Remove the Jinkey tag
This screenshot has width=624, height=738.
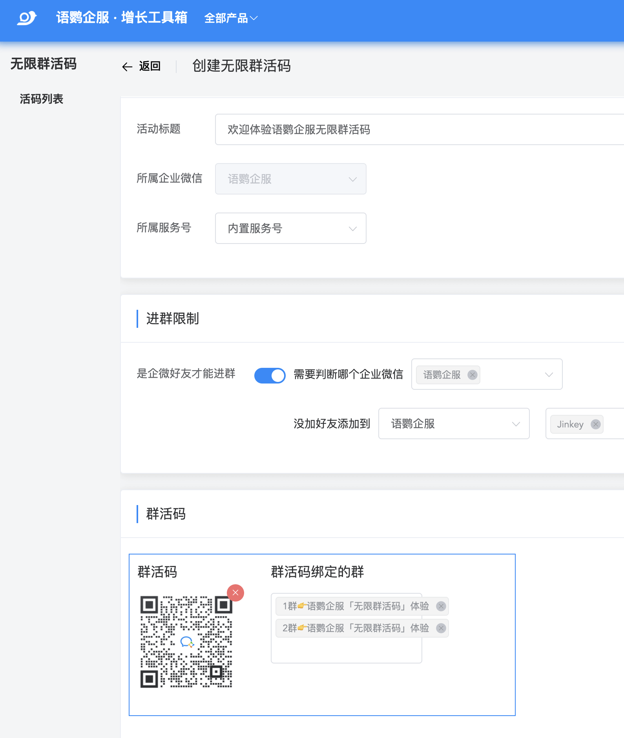tap(595, 424)
